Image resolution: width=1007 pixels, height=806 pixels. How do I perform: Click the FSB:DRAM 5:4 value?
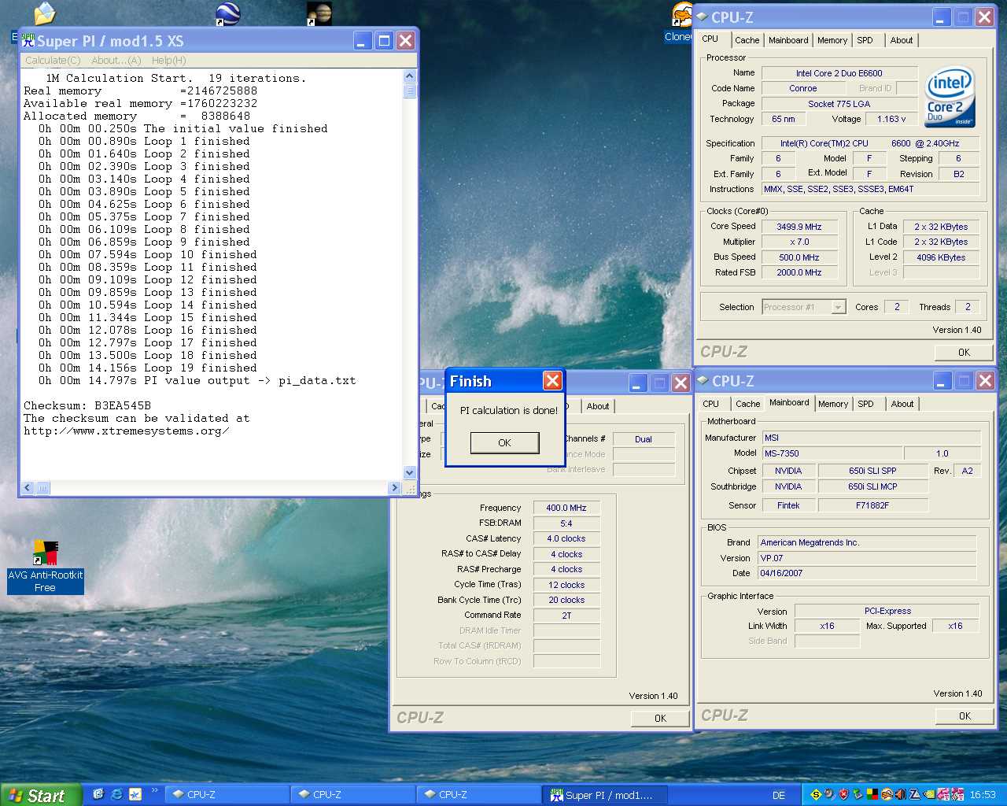[566, 523]
